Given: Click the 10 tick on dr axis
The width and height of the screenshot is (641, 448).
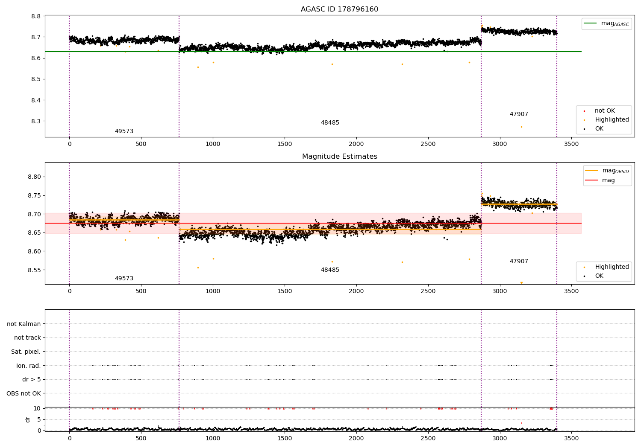Looking at the screenshot, I should [37, 408].
